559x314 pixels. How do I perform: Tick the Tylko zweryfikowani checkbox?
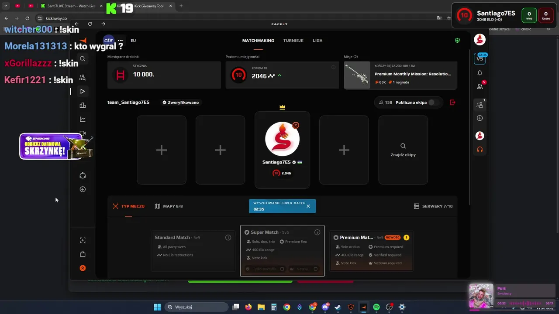click(282, 269)
